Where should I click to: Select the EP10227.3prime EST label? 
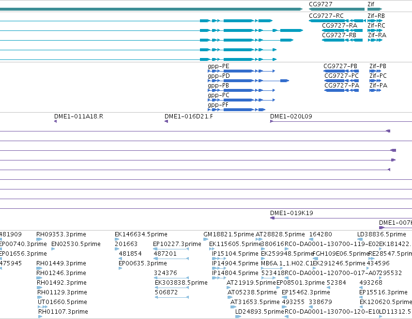click(177, 244)
